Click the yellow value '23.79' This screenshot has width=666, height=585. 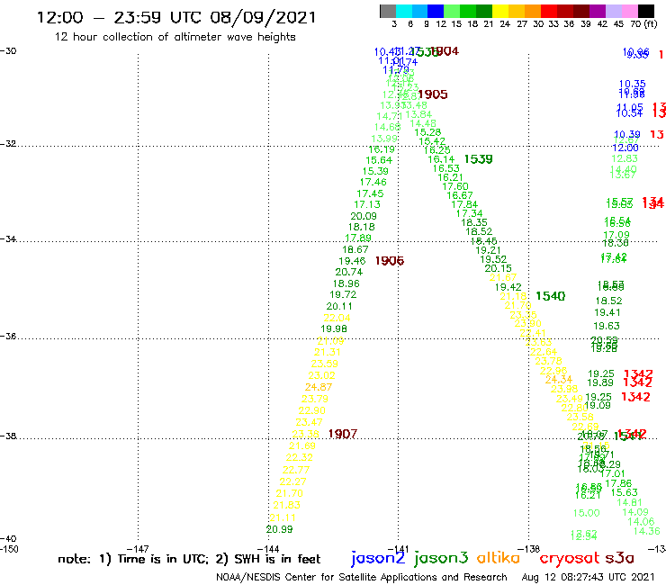315,399
